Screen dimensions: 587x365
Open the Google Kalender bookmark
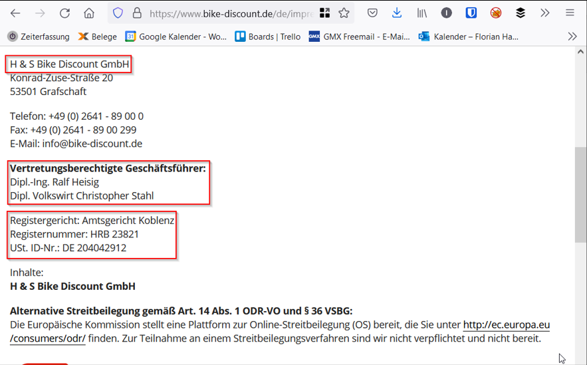176,37
